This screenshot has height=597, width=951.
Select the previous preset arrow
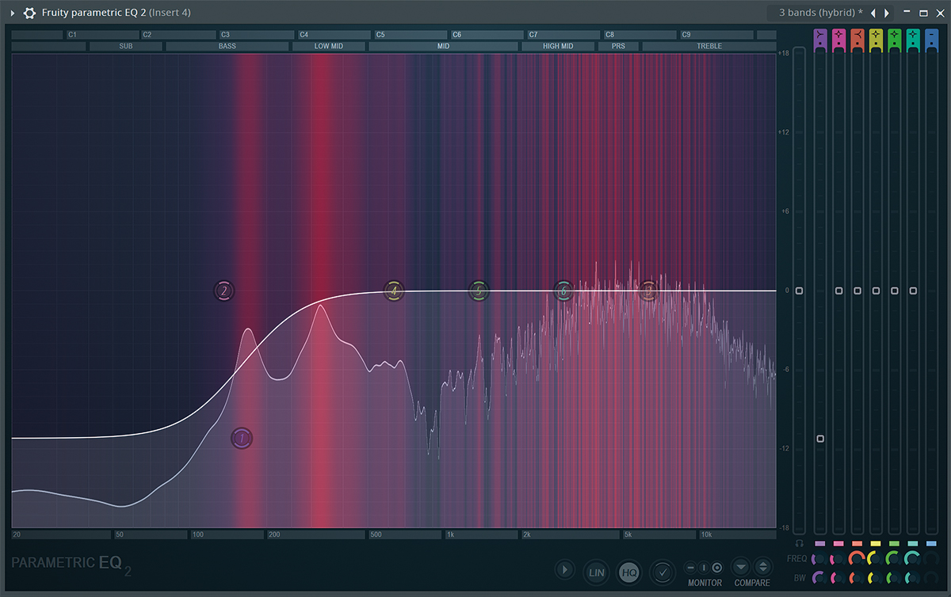coord(873,13)
